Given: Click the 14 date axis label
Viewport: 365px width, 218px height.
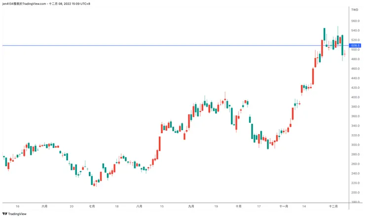Looking at the screenshot, I should [x=304, y=206].
